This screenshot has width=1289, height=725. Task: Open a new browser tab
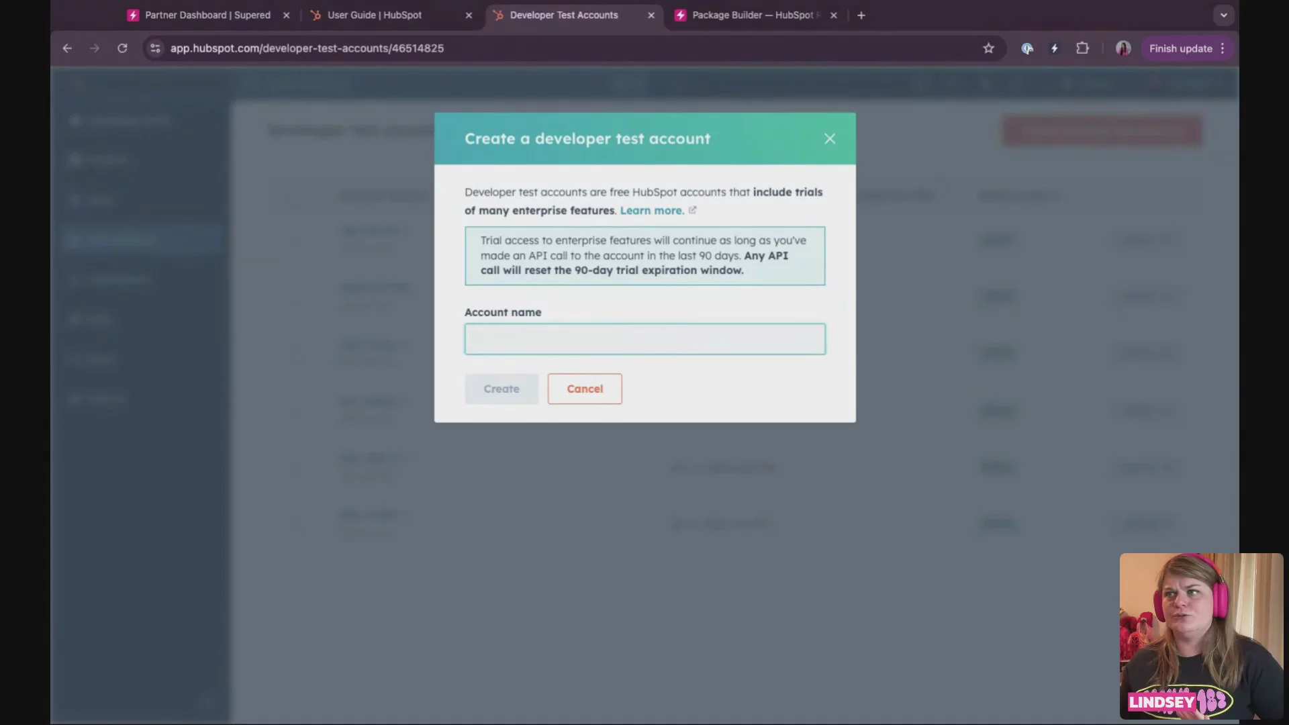click(x=861, y=15)
